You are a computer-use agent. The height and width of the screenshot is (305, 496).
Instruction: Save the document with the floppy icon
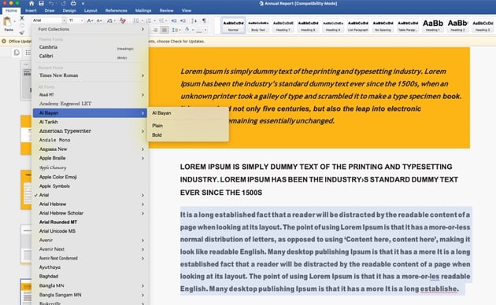(41, 3)
